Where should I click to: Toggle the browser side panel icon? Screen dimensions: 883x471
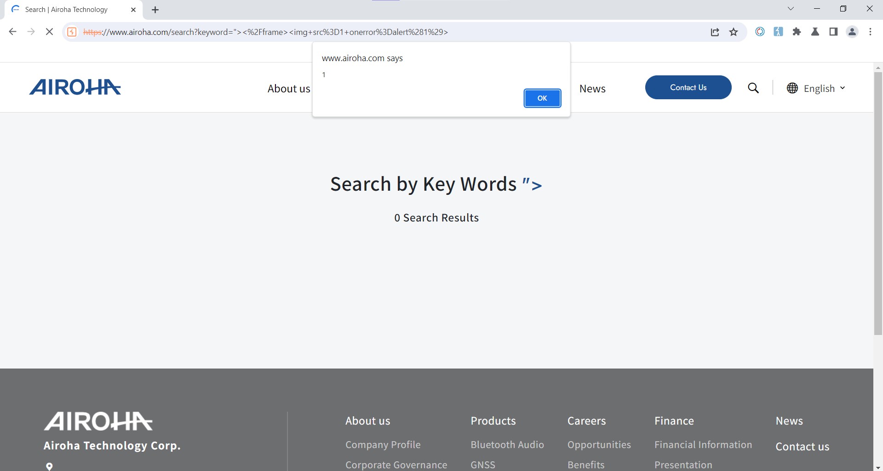click(833, 32)
